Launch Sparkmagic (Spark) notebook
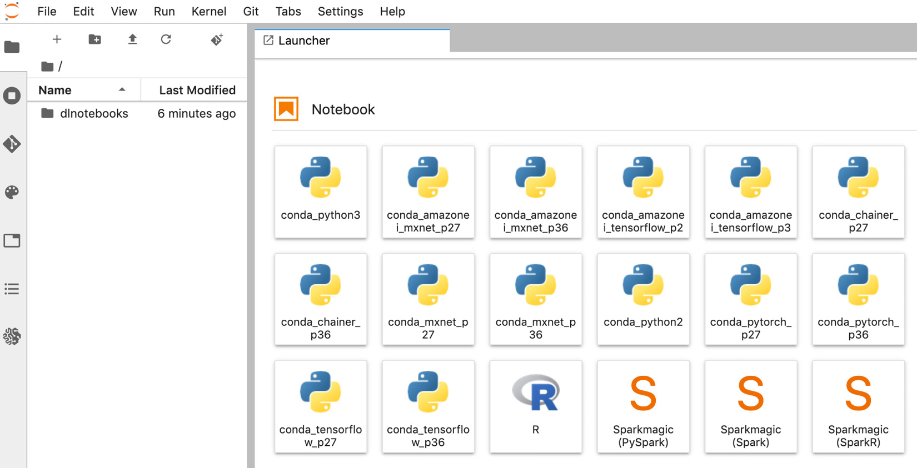917x468 pixels. [751, 406]
